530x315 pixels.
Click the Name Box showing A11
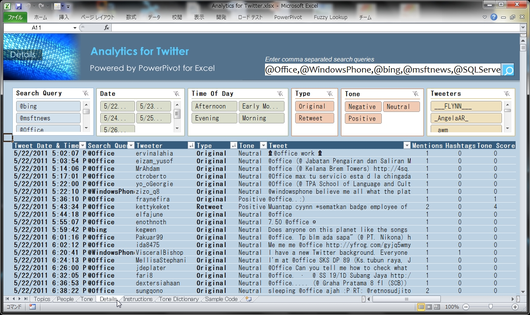[x=38, y=28]
